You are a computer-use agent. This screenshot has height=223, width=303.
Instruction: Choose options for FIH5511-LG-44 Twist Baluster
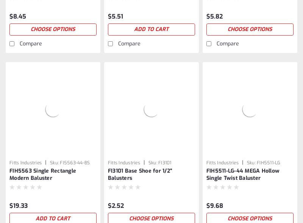click(x=250, y=218)
